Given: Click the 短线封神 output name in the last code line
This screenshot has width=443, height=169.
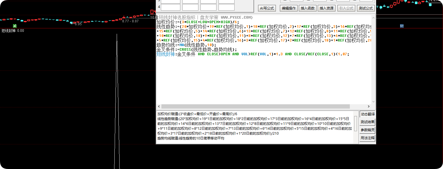Looking at the screenshot, I should coord(165,54).
